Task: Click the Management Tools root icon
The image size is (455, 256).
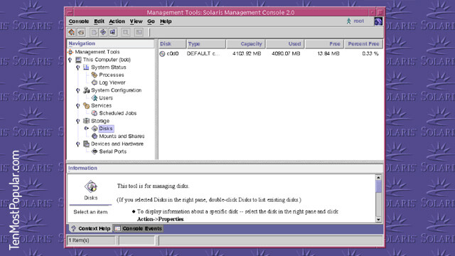Action: point(70,52)
